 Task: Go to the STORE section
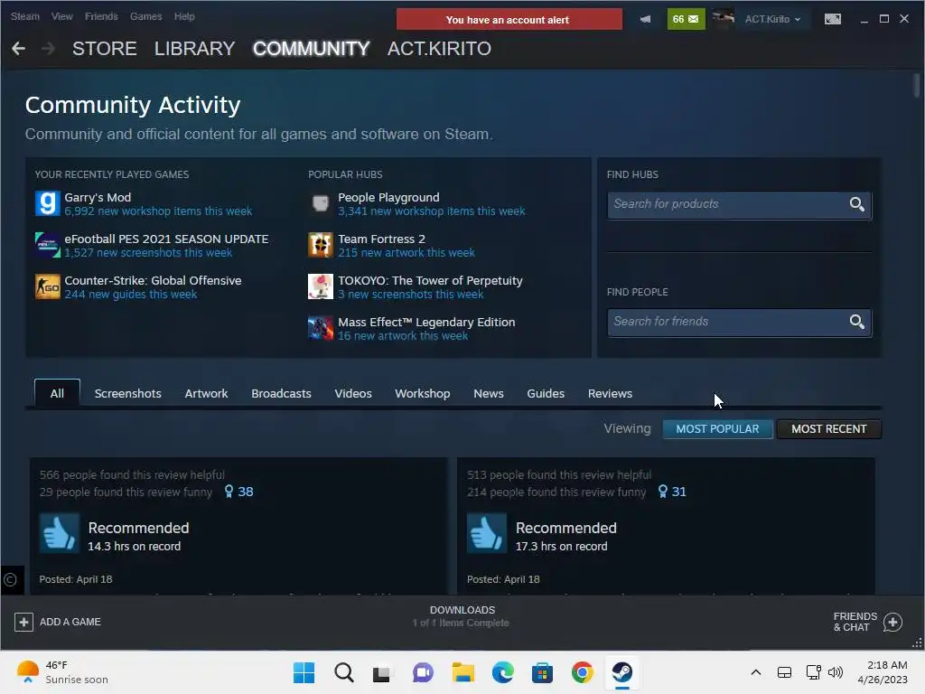coord(105,49)
